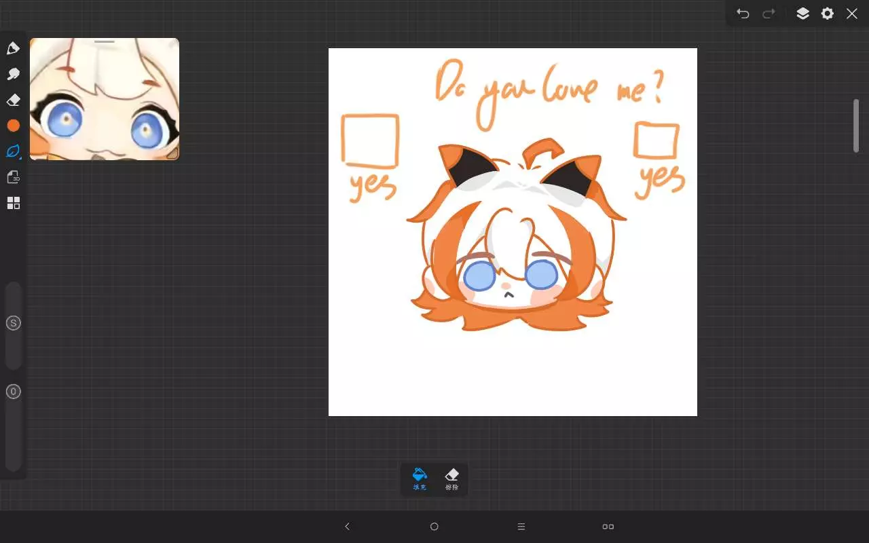Tap the Android back button
869x543 pixels.
pos(348,526)
